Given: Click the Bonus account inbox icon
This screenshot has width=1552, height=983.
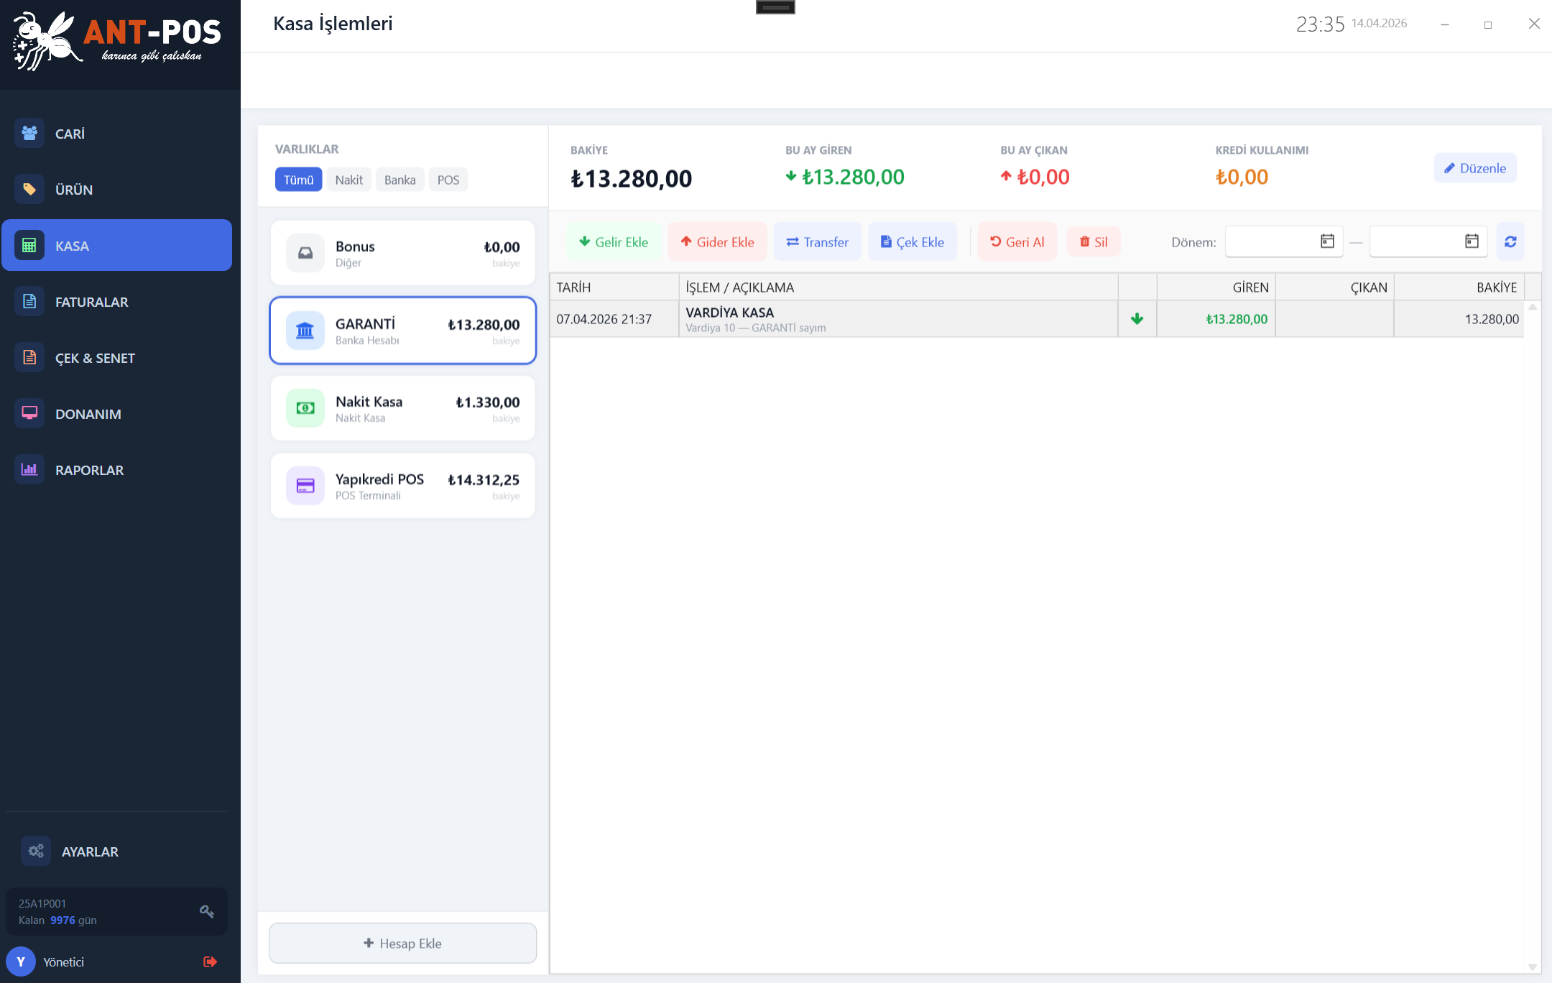Looking at the screenshot, I should pos(305,253).
